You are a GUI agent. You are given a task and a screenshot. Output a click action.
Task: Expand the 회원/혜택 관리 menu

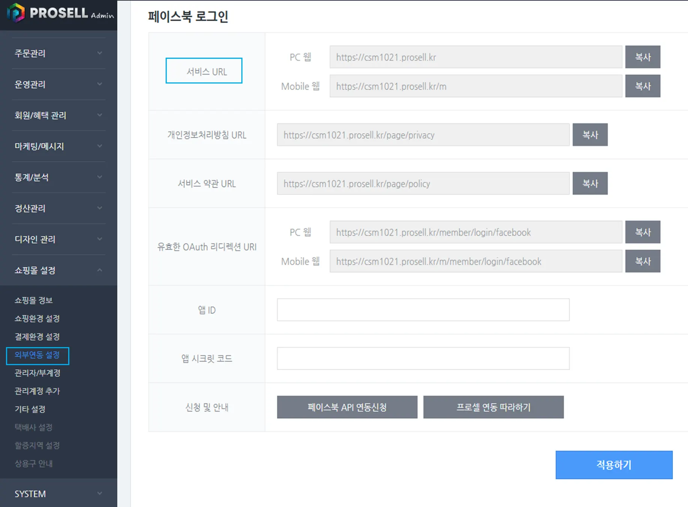coord(58,115)
